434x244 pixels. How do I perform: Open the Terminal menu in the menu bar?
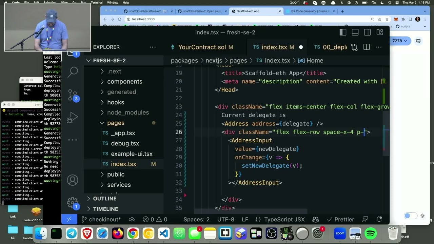(97, 2)
